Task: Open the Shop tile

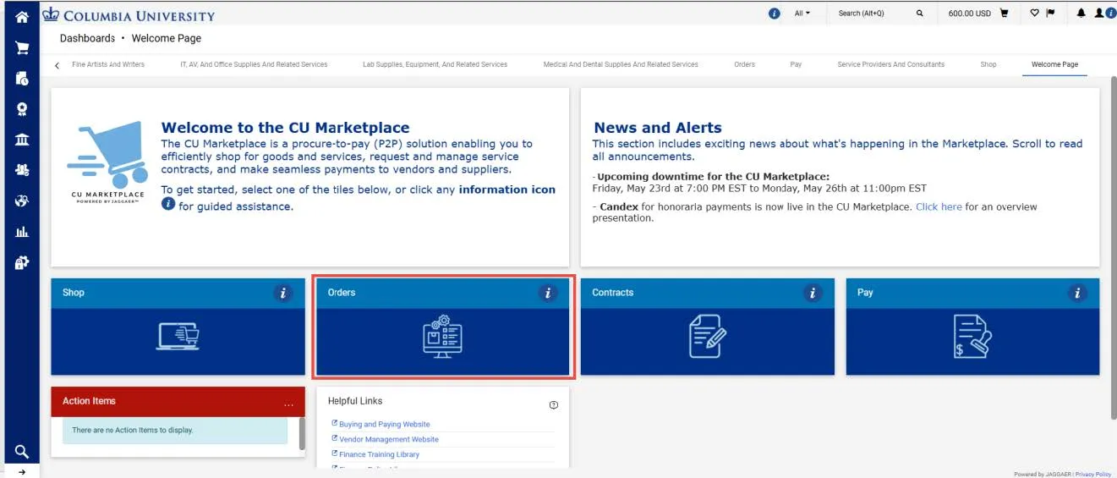Action: [178, 327]
